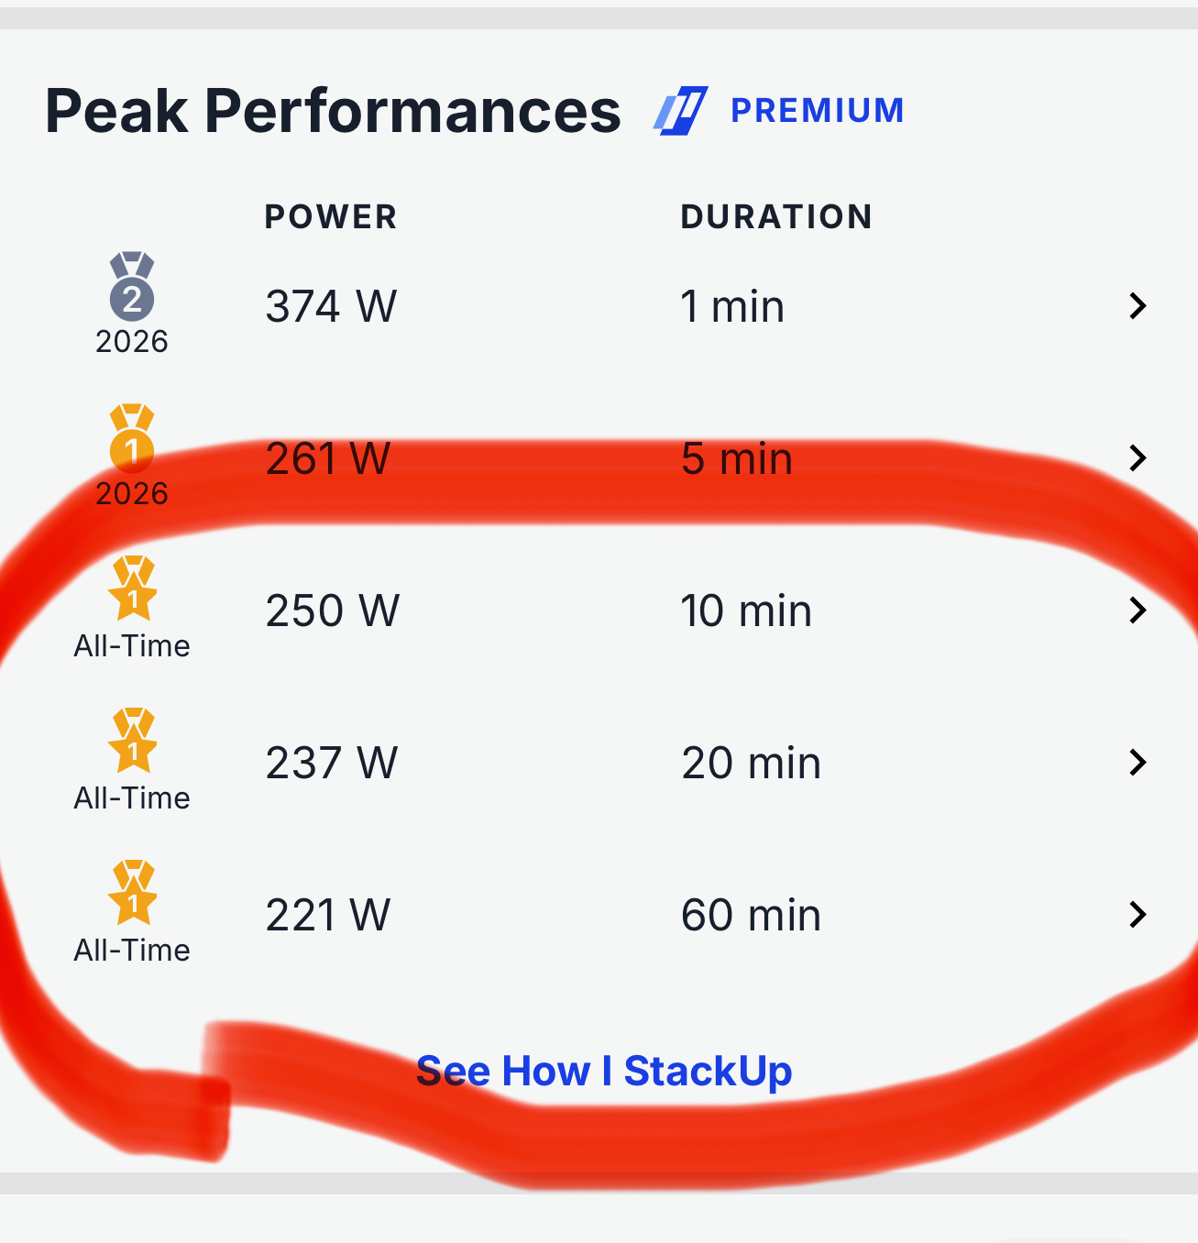This screenshot has width=1198, height=1243.
Task: Open the 20 min row chevron
Action: click(1138, 763)
